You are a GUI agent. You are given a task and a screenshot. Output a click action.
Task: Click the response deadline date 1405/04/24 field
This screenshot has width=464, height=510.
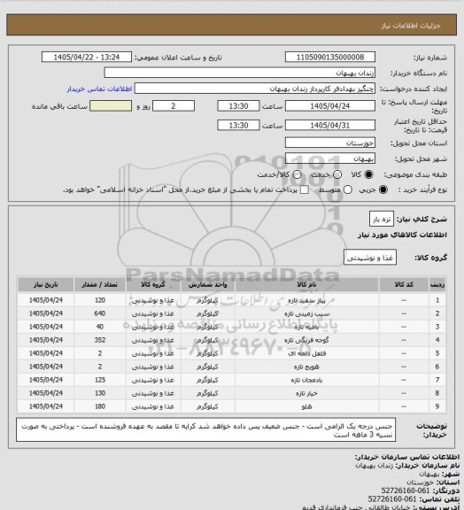pos(330,106)
